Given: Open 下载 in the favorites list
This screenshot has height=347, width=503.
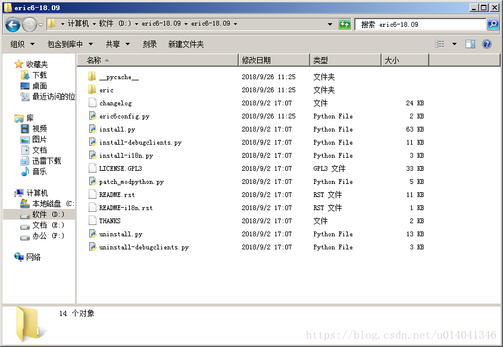Looking at the screenshot, I should (x=34, y=75).
